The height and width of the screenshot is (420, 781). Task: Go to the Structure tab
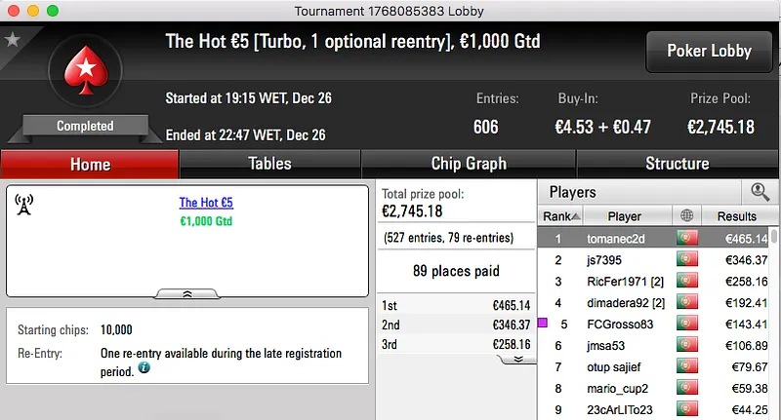[677, 164]
